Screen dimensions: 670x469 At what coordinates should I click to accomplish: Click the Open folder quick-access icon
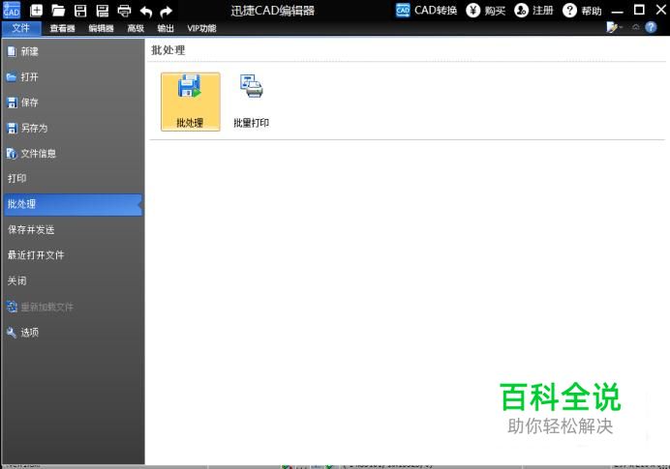click(x=58, y=11)
